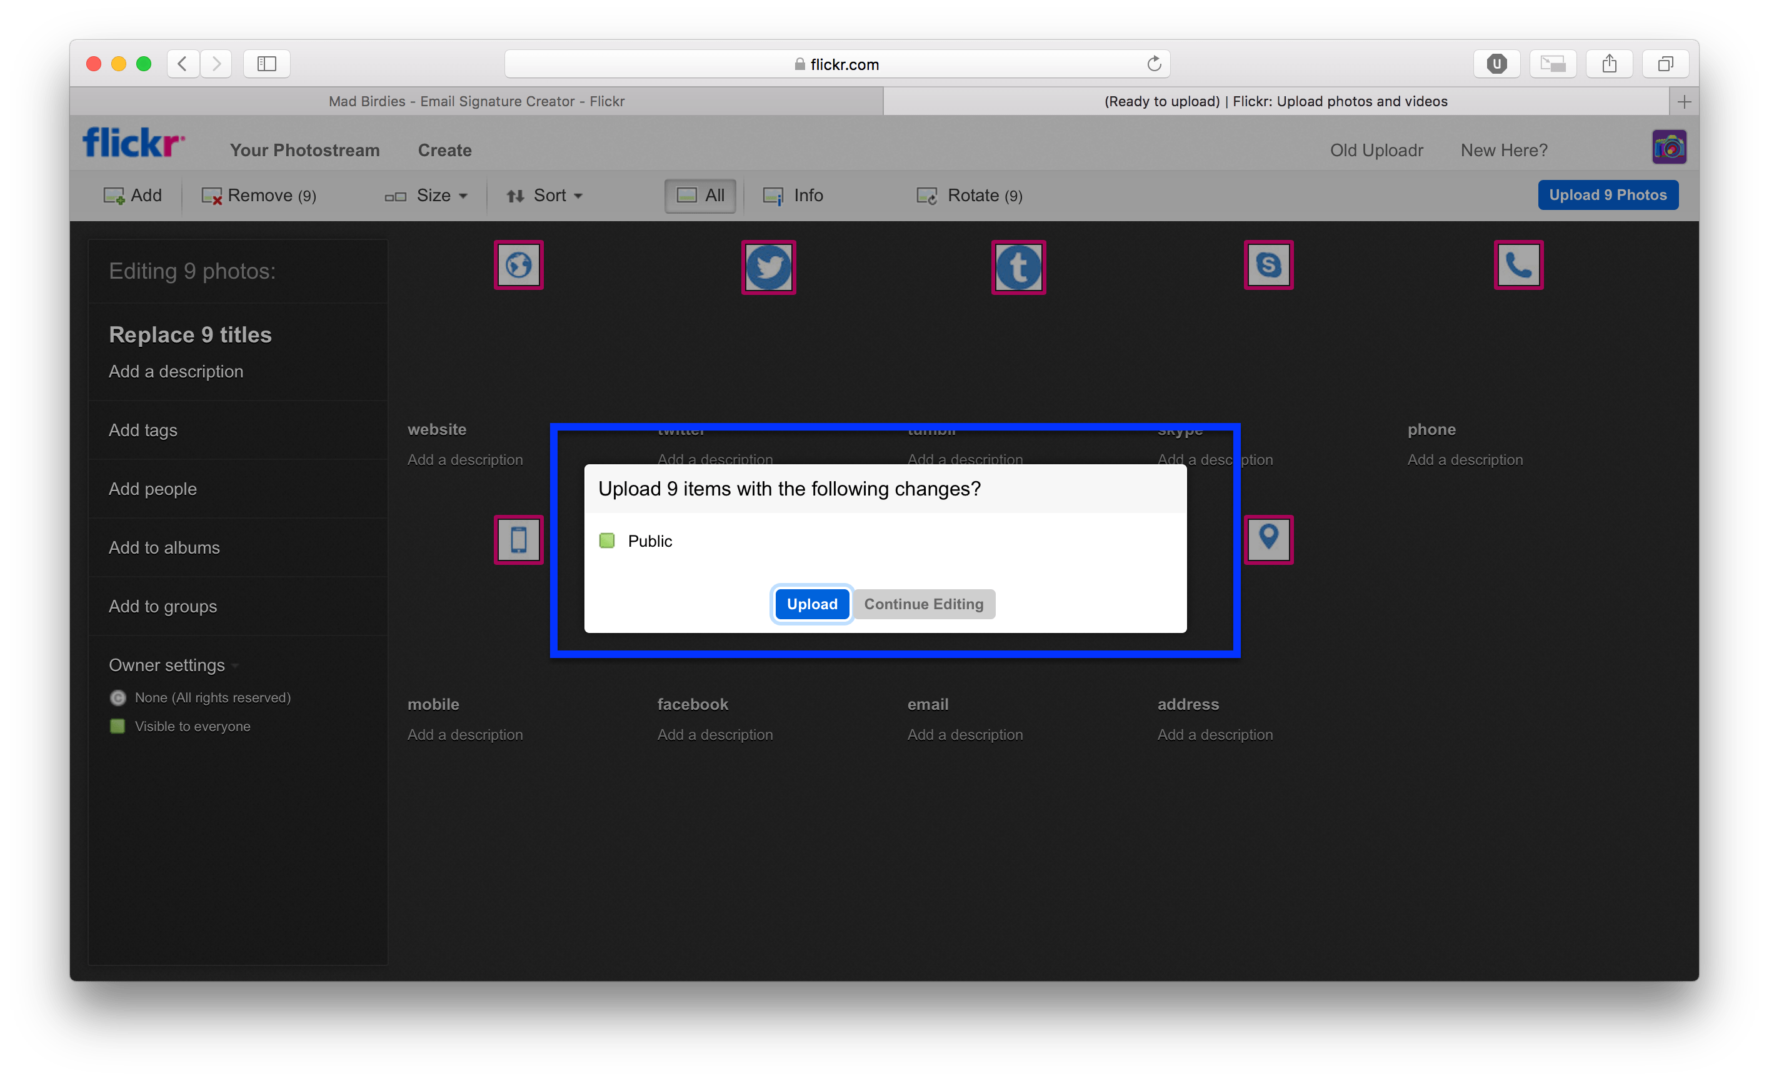This screenshot has height=1081, width=1769.
Task: Select the phone handset thumbnail
Action: pyautogui.click(x=1518, y=265)
